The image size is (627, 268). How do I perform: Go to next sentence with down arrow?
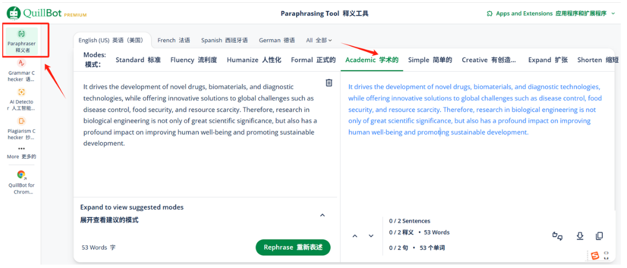[x=371, y=236]
